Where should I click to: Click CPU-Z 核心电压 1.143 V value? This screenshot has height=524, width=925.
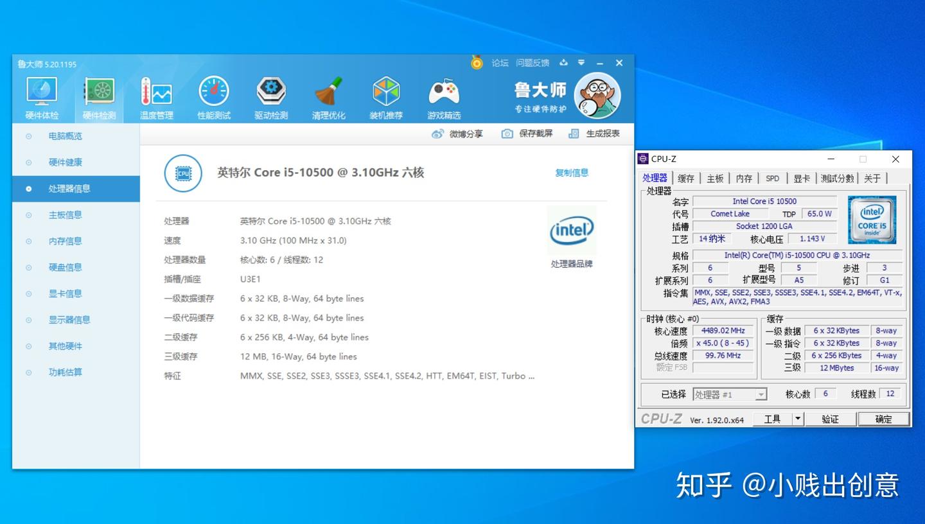(813, 238)
